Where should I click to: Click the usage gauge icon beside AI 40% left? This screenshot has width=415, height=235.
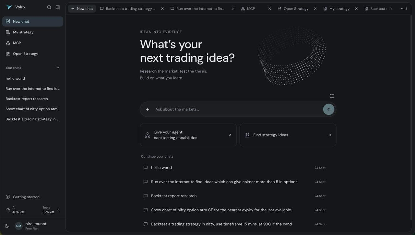(x=8, y=210)
